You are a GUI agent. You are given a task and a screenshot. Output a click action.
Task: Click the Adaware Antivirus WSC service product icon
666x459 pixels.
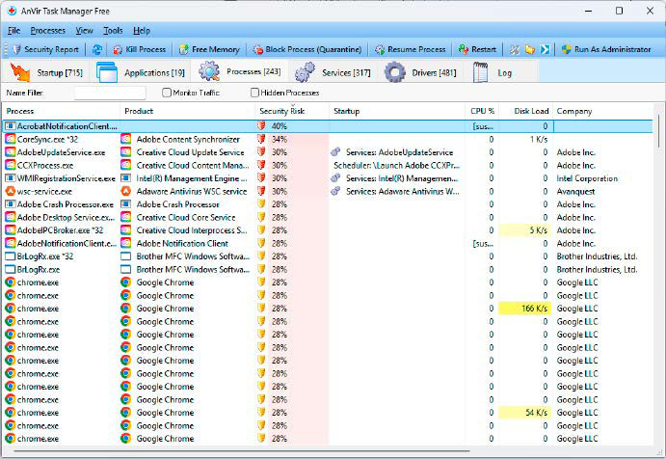pyautogui.click(x=125, y=191)
